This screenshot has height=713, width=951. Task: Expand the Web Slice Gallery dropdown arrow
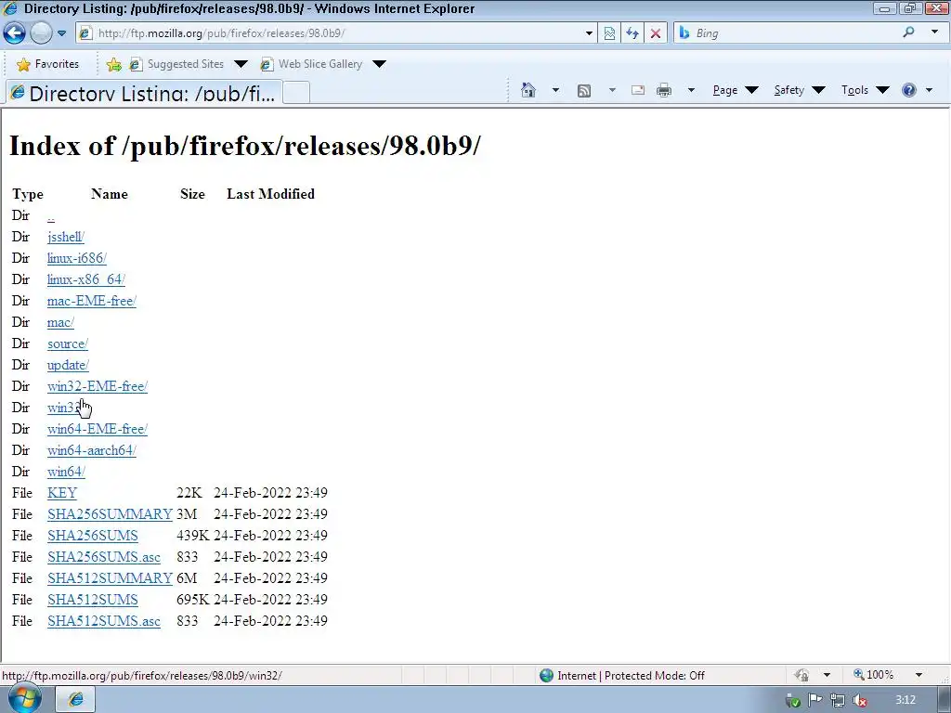point(379,64)
